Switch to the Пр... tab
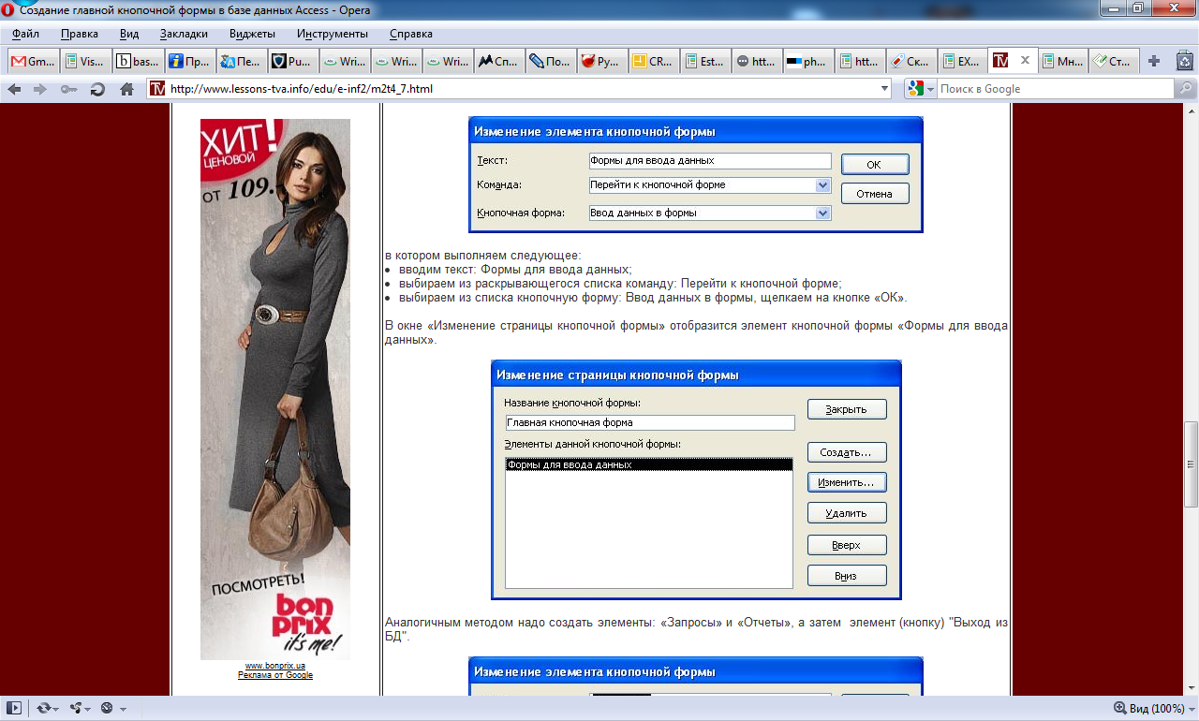This screenshot has height=721, width=1199. coord(189,61)
